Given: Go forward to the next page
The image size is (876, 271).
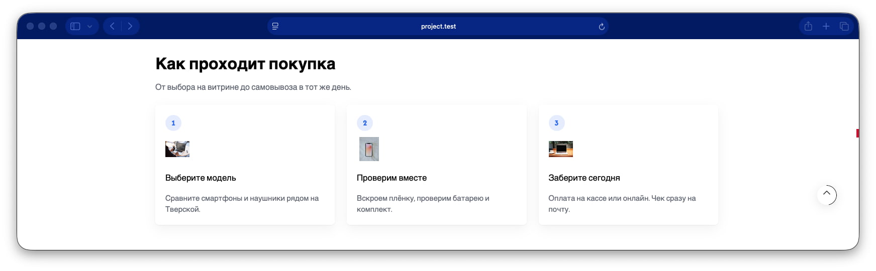Looking at the screenshot, I should coord(130,26).
